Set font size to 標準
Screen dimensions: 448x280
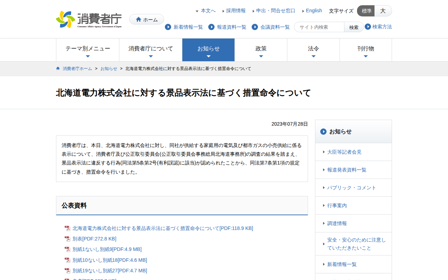click(x=366, y=11)
